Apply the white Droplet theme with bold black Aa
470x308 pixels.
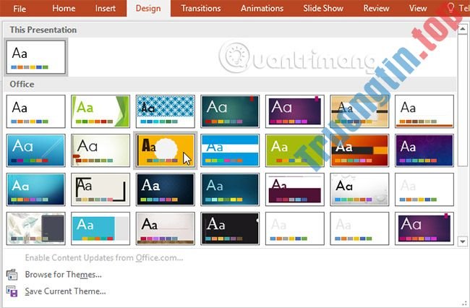[359, 189]
